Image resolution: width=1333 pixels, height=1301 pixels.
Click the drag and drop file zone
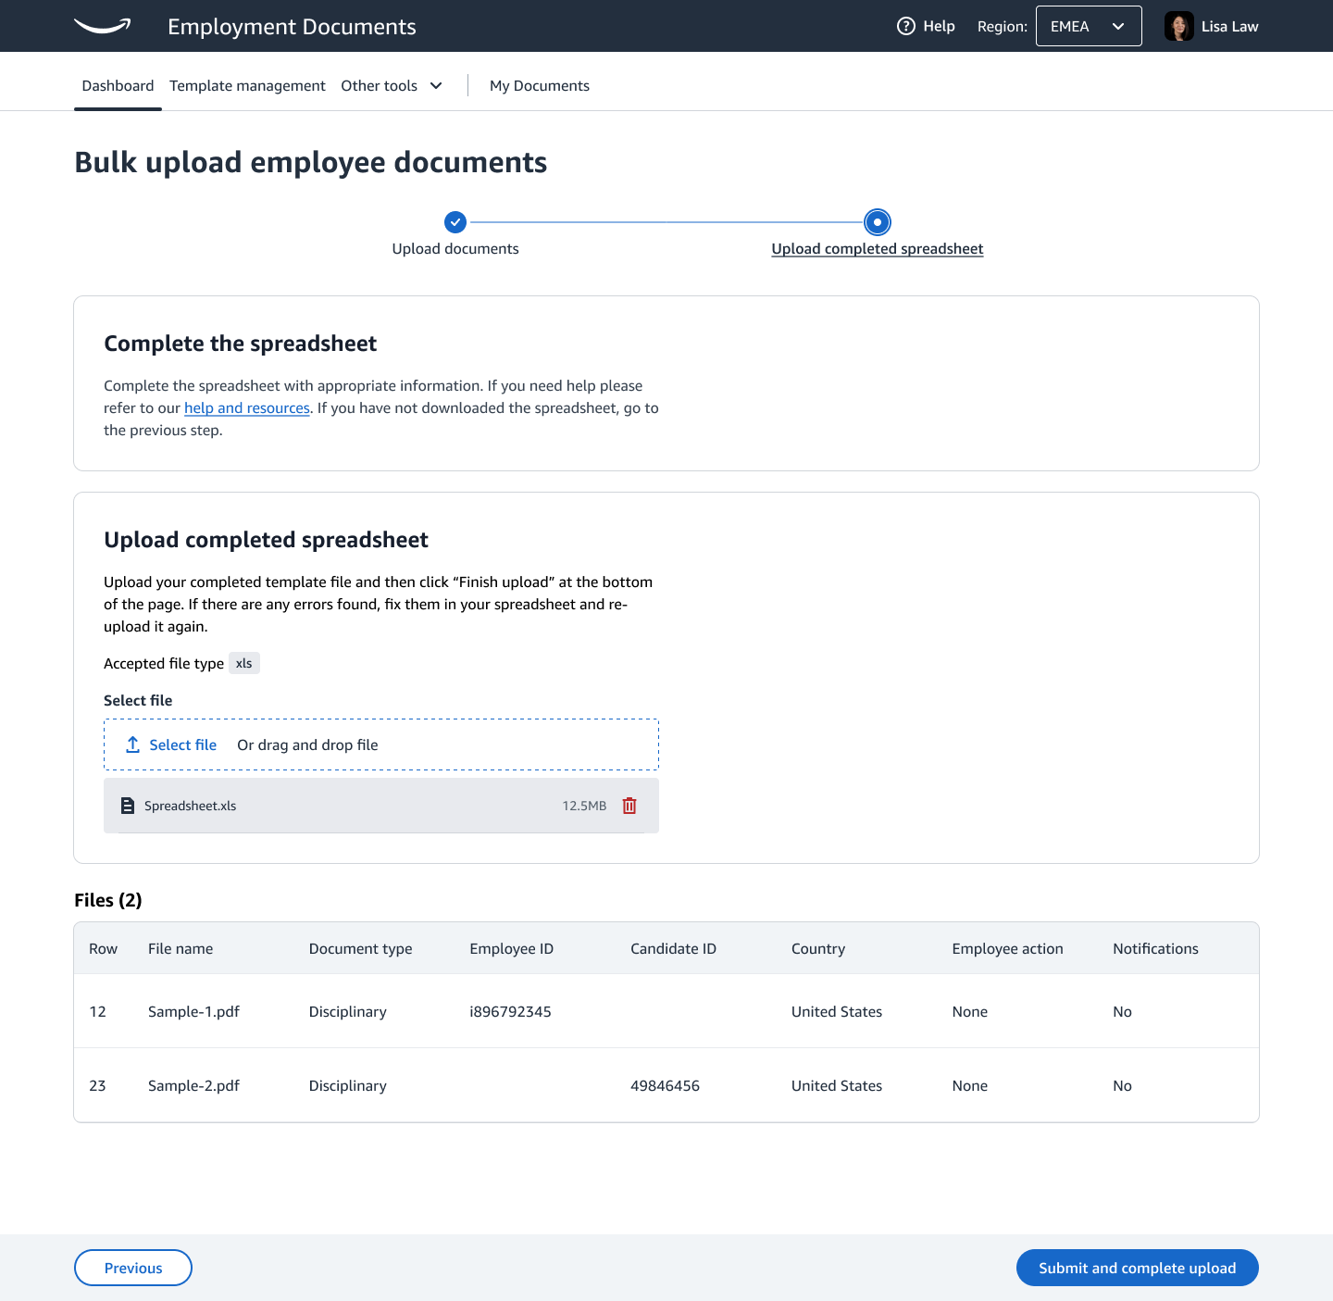coord(381,744)
